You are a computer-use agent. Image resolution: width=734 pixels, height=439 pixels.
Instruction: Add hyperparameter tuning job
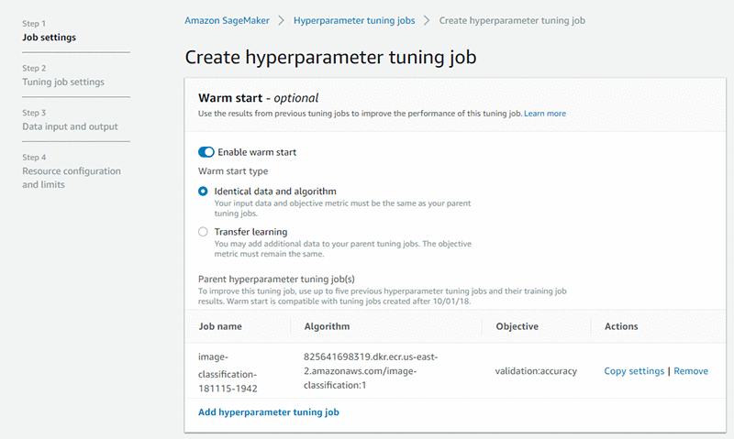click(269, 412)
